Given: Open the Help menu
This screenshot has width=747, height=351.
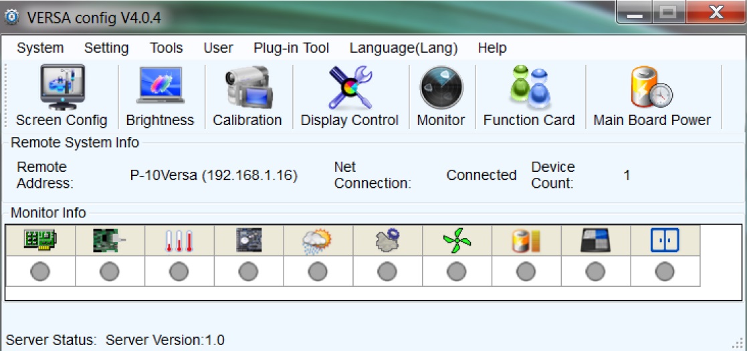Looking at the screenshot, I should click(492, 48).
